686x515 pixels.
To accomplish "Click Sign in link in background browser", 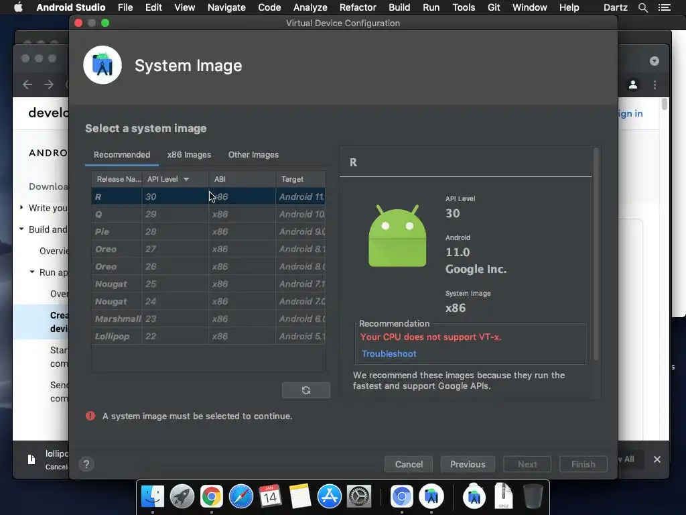I will click(x=630, y=113).
